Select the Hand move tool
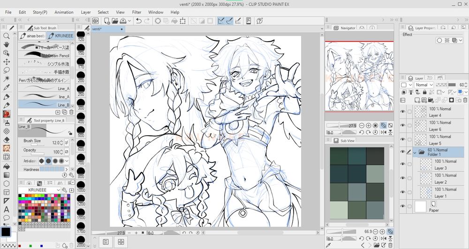 6,44
